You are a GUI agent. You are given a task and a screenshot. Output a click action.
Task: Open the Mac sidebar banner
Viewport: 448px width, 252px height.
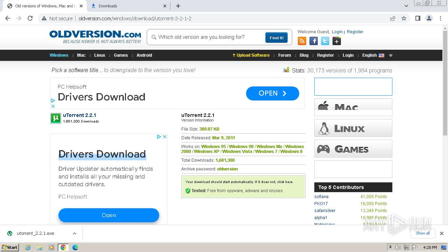[x=353, y=107]
